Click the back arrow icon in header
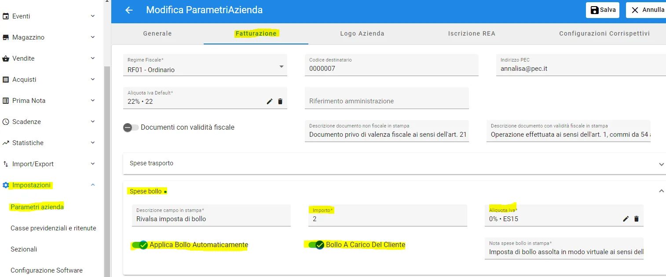 point(129,10)
